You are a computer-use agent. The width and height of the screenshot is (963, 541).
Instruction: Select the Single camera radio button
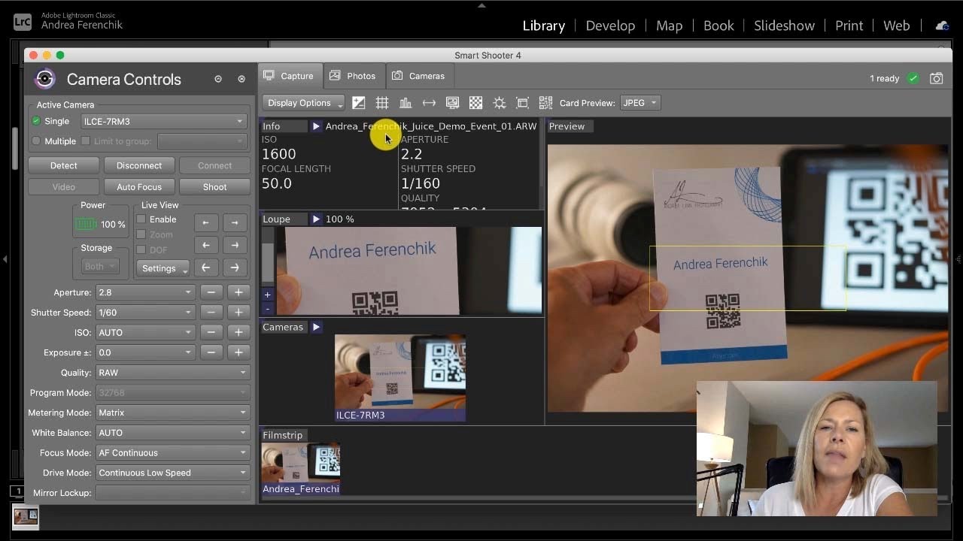(x=36, y=121)
